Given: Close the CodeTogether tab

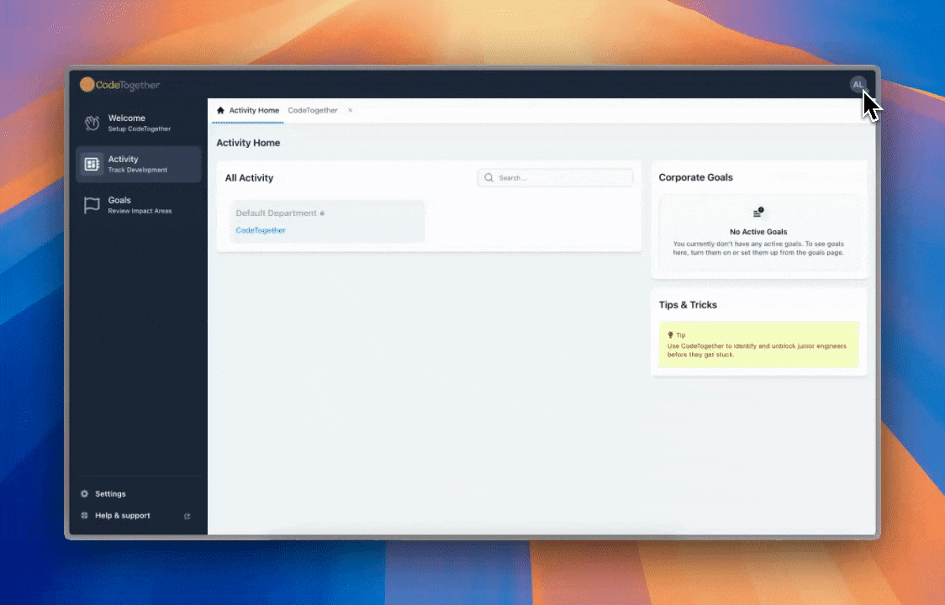Looking at the screenshot, I should pos(350,110).
